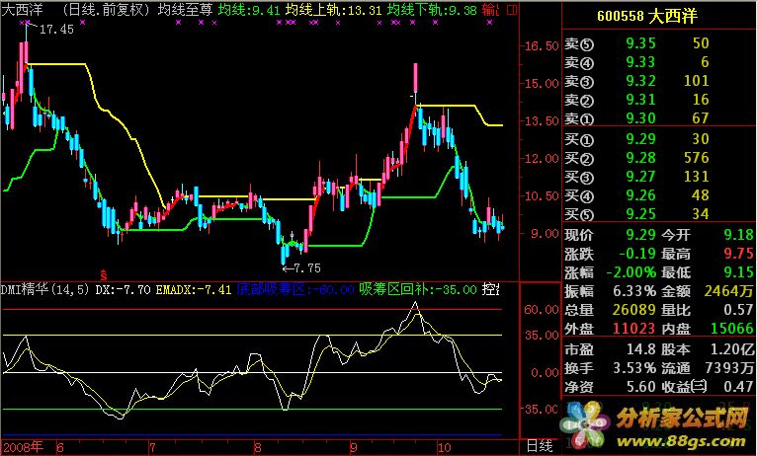757x456 pixels.
Task: Click the 17.45 high price annotation
Action: (56, 30)
